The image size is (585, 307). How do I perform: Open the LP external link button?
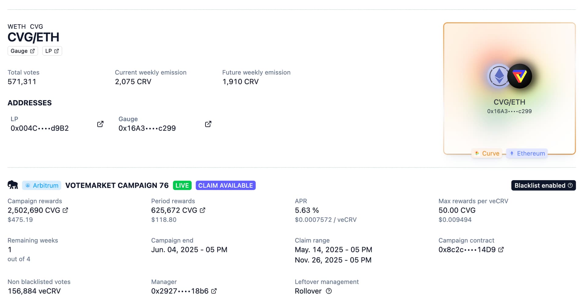point(52,51)
